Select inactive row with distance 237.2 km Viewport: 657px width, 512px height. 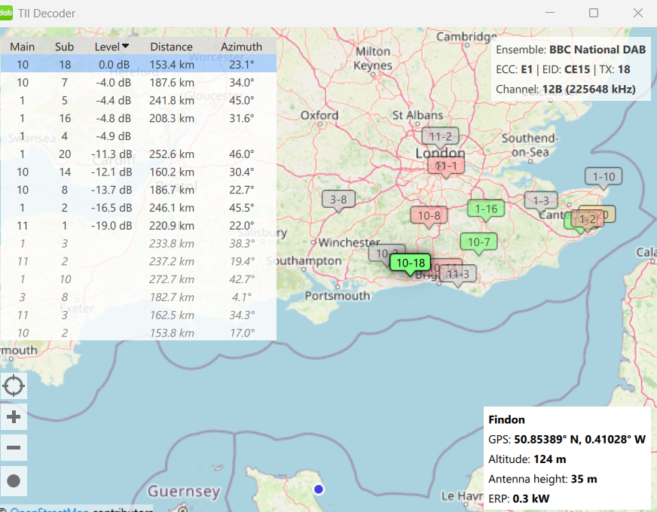point(139,262)
